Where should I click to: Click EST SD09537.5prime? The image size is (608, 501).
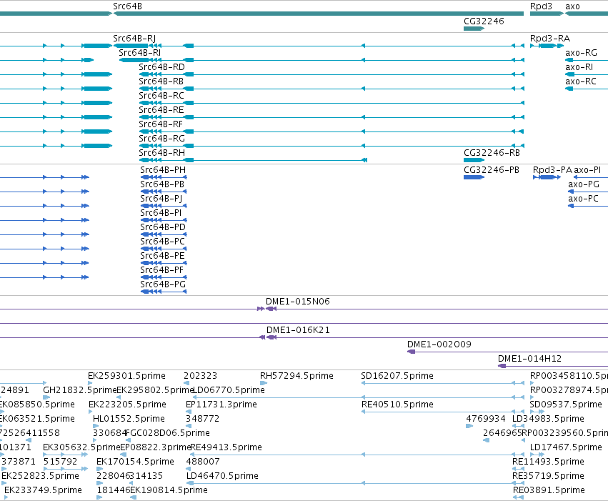pos(566,405)
